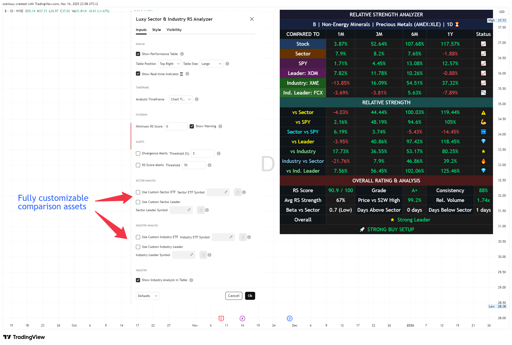Uncheck Show Performance Table
Image resolution: width=512 pixels, height=345 pixels.
coord(138,54)
